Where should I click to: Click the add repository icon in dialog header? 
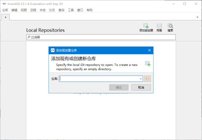tap(148, 64)
